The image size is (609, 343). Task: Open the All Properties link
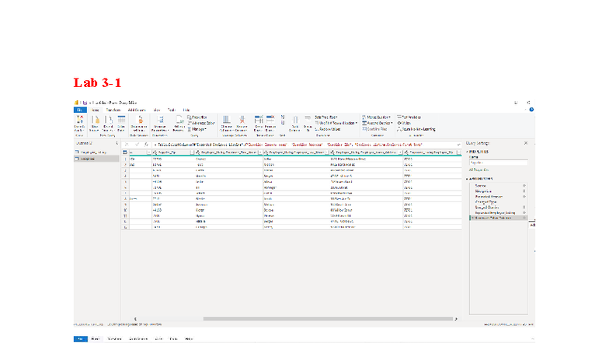(x=478, y=170)
